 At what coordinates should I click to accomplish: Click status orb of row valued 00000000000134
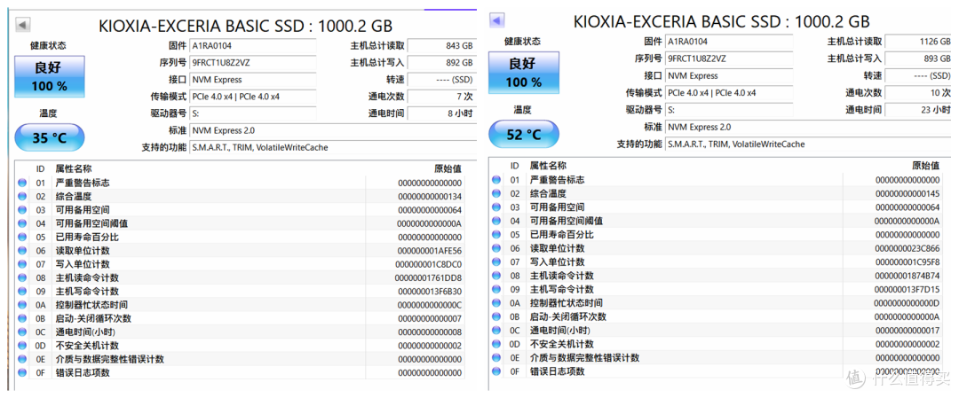point(22,197)
